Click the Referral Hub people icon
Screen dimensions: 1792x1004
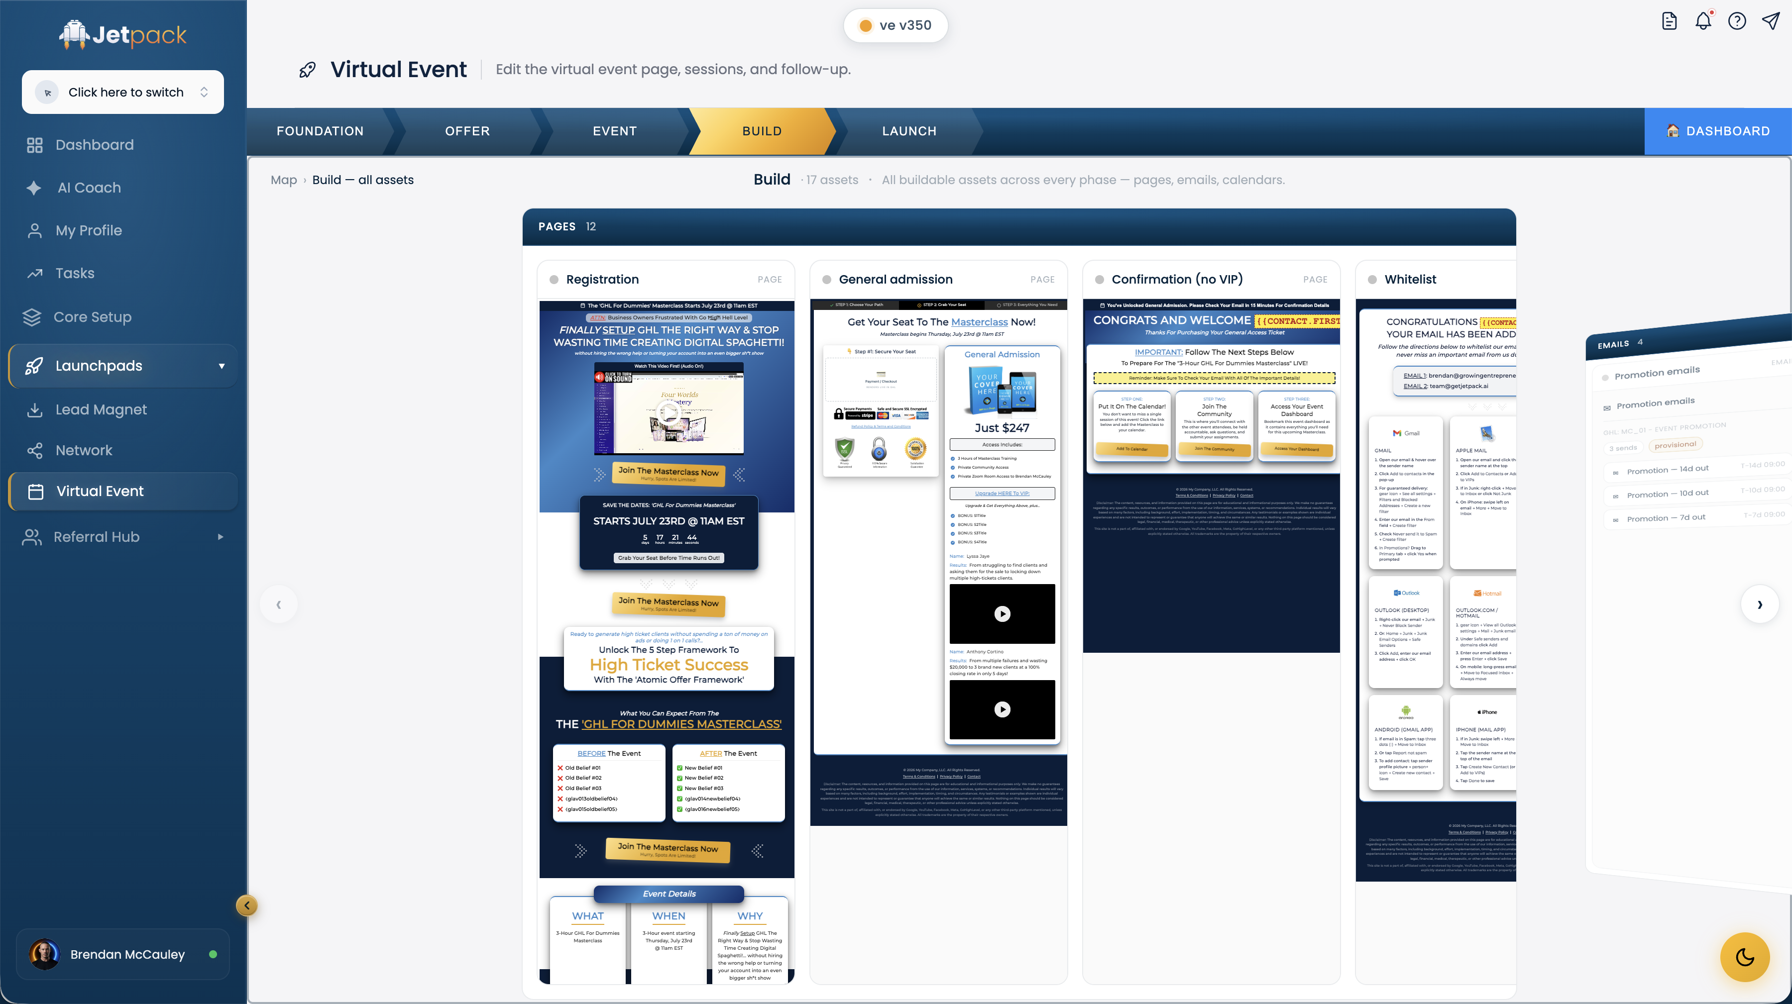tap(32, 537)
